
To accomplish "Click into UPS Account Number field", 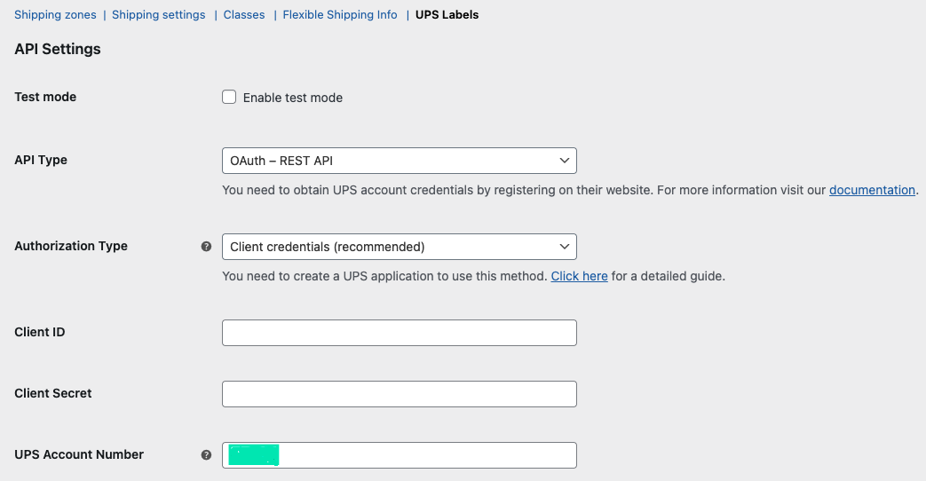I will tap(426, 455).
